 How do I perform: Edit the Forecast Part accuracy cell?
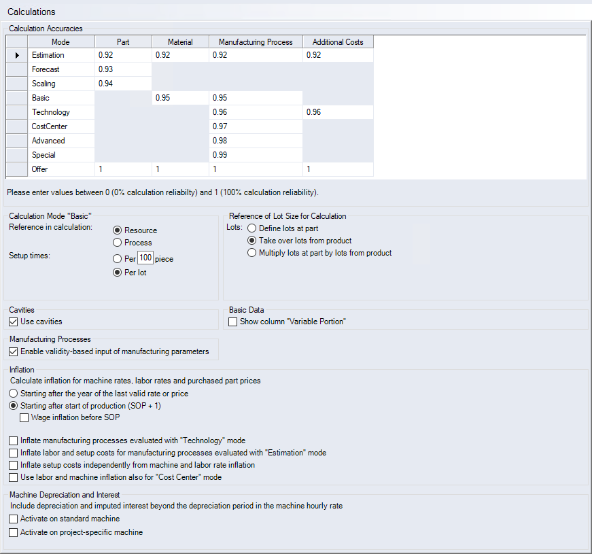pyautogui.click(x=122, y=69)
